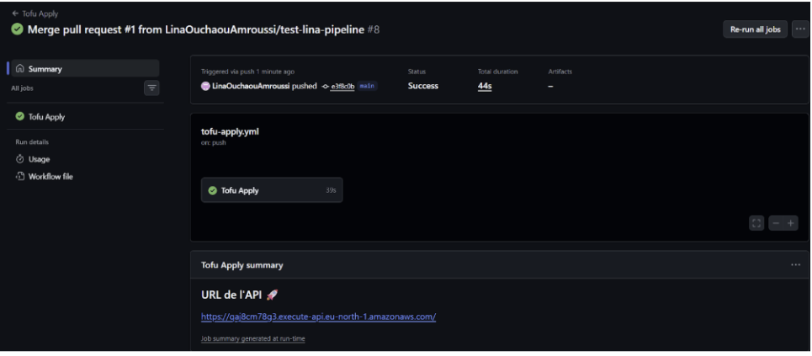The width and height of the screenshot is (812, 356).
Task: Click the main branch label
Action: click(x=367, y=86)
